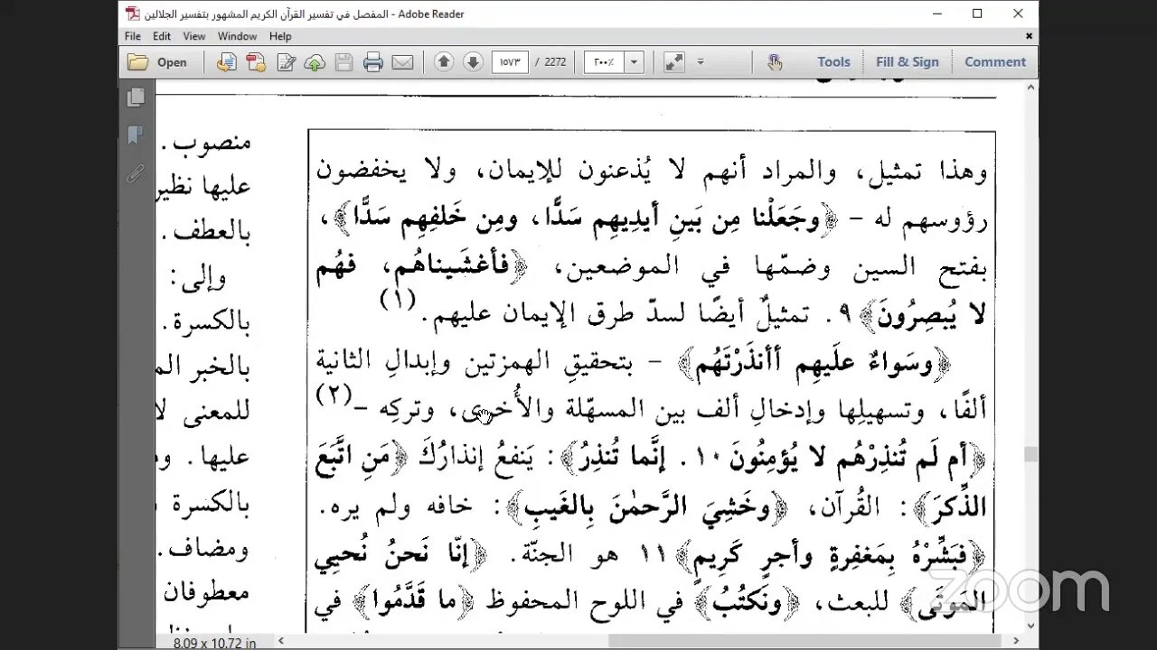Viewport: 1157px width, 650px height.
Task: Open the Page Thumbnails side panel icon
Action: pos(136,97)
